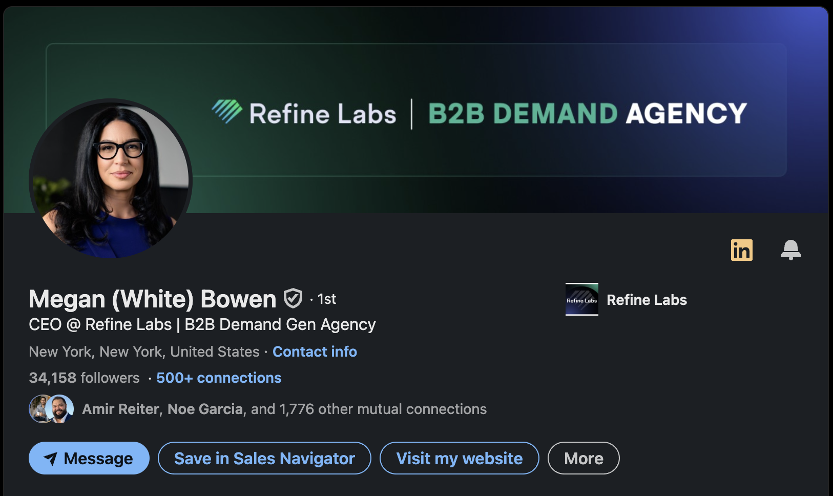
Task: Click the LinkedIn logo icon
Action: tap(742, 250)
